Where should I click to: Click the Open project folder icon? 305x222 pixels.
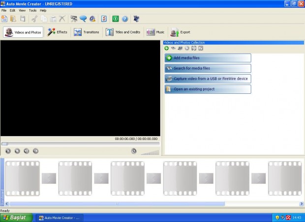pos(13,19)
